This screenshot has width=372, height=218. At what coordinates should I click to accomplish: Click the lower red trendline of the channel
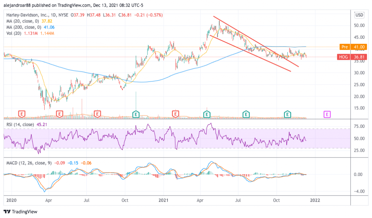pos(250,53)
